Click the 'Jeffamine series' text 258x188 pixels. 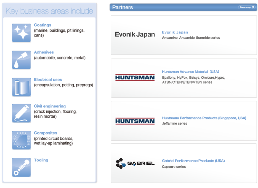174,123
